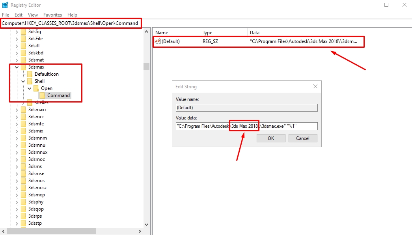Click the DefaultIcon folder icon

coord(30,74)
